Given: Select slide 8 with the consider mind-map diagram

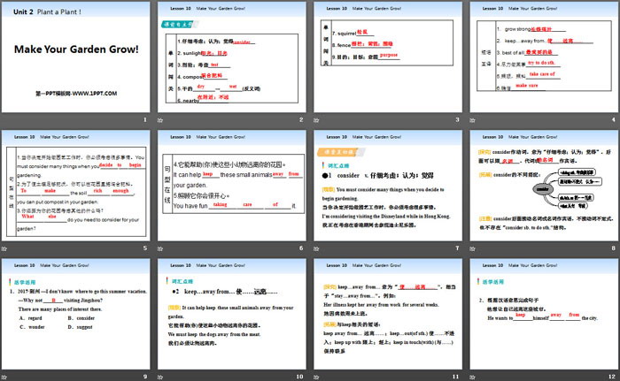Looking at the screenshot, I should point(539,184).
